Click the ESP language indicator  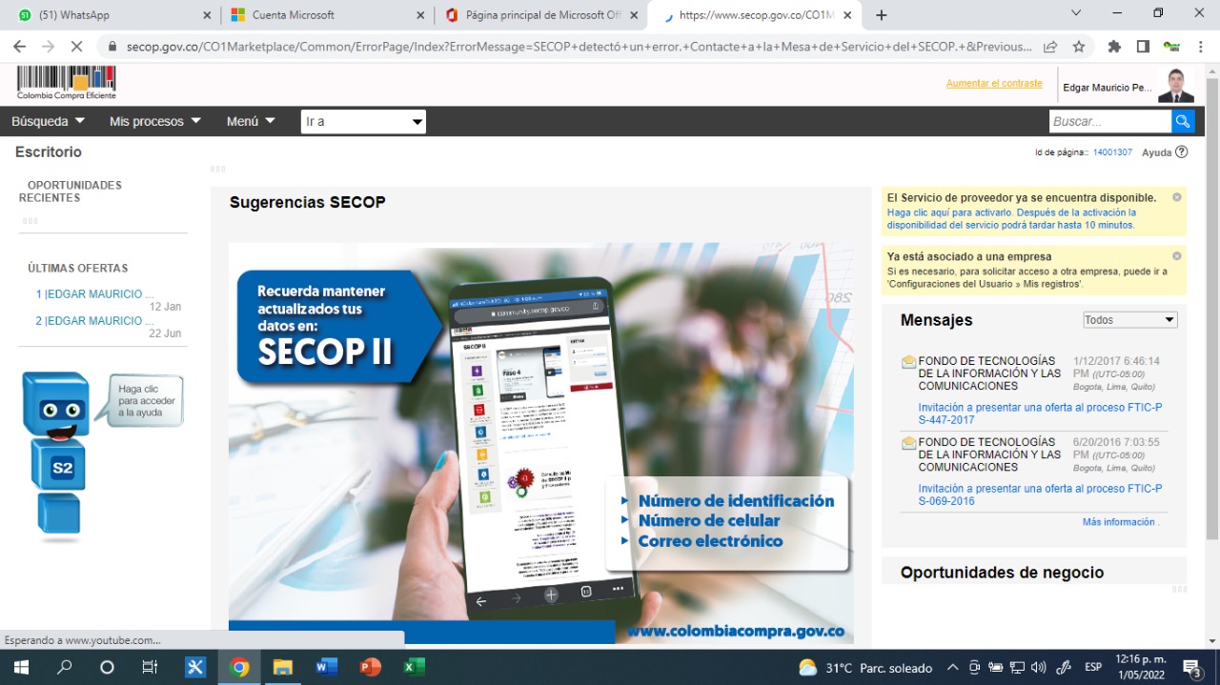pos(1093,667)
